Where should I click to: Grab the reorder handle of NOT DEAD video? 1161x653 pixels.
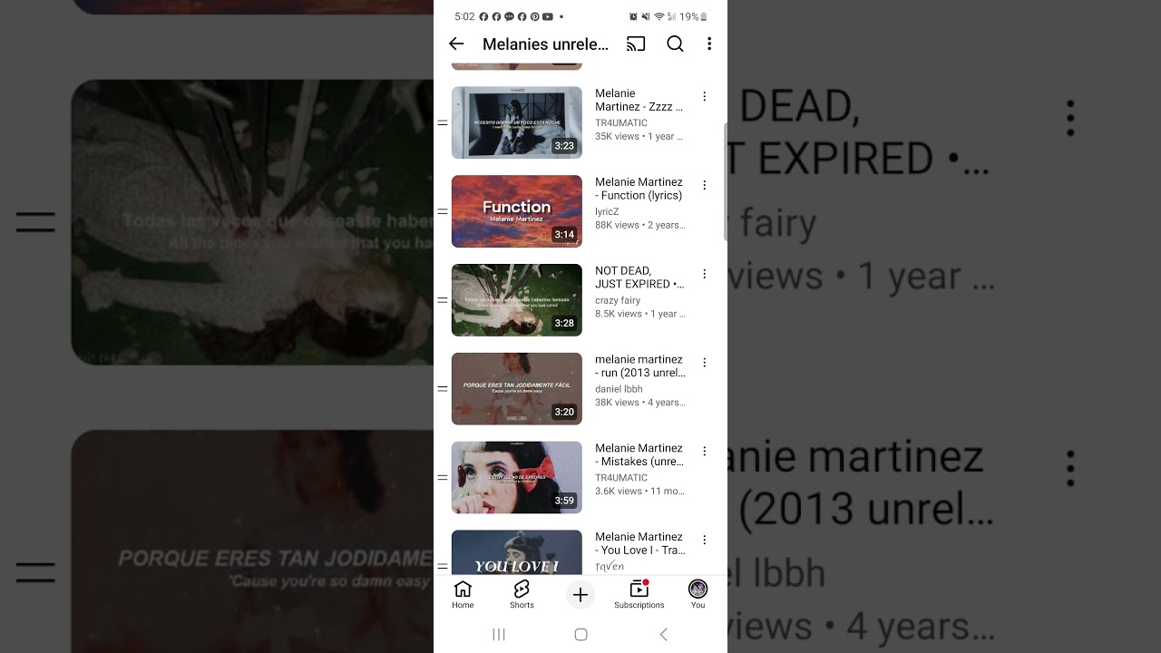click(x=443, y=300)
